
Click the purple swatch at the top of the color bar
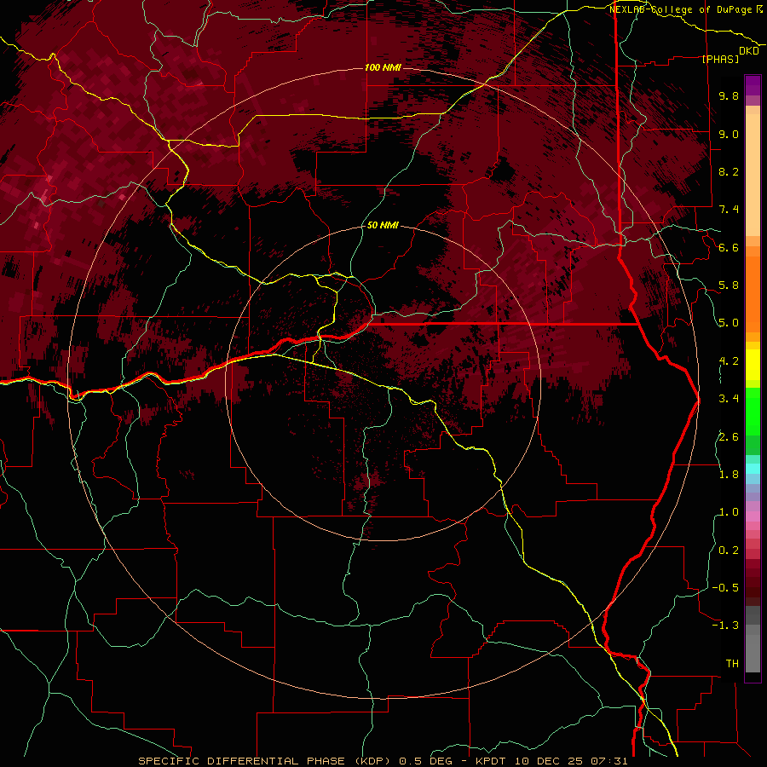point(753,85)
